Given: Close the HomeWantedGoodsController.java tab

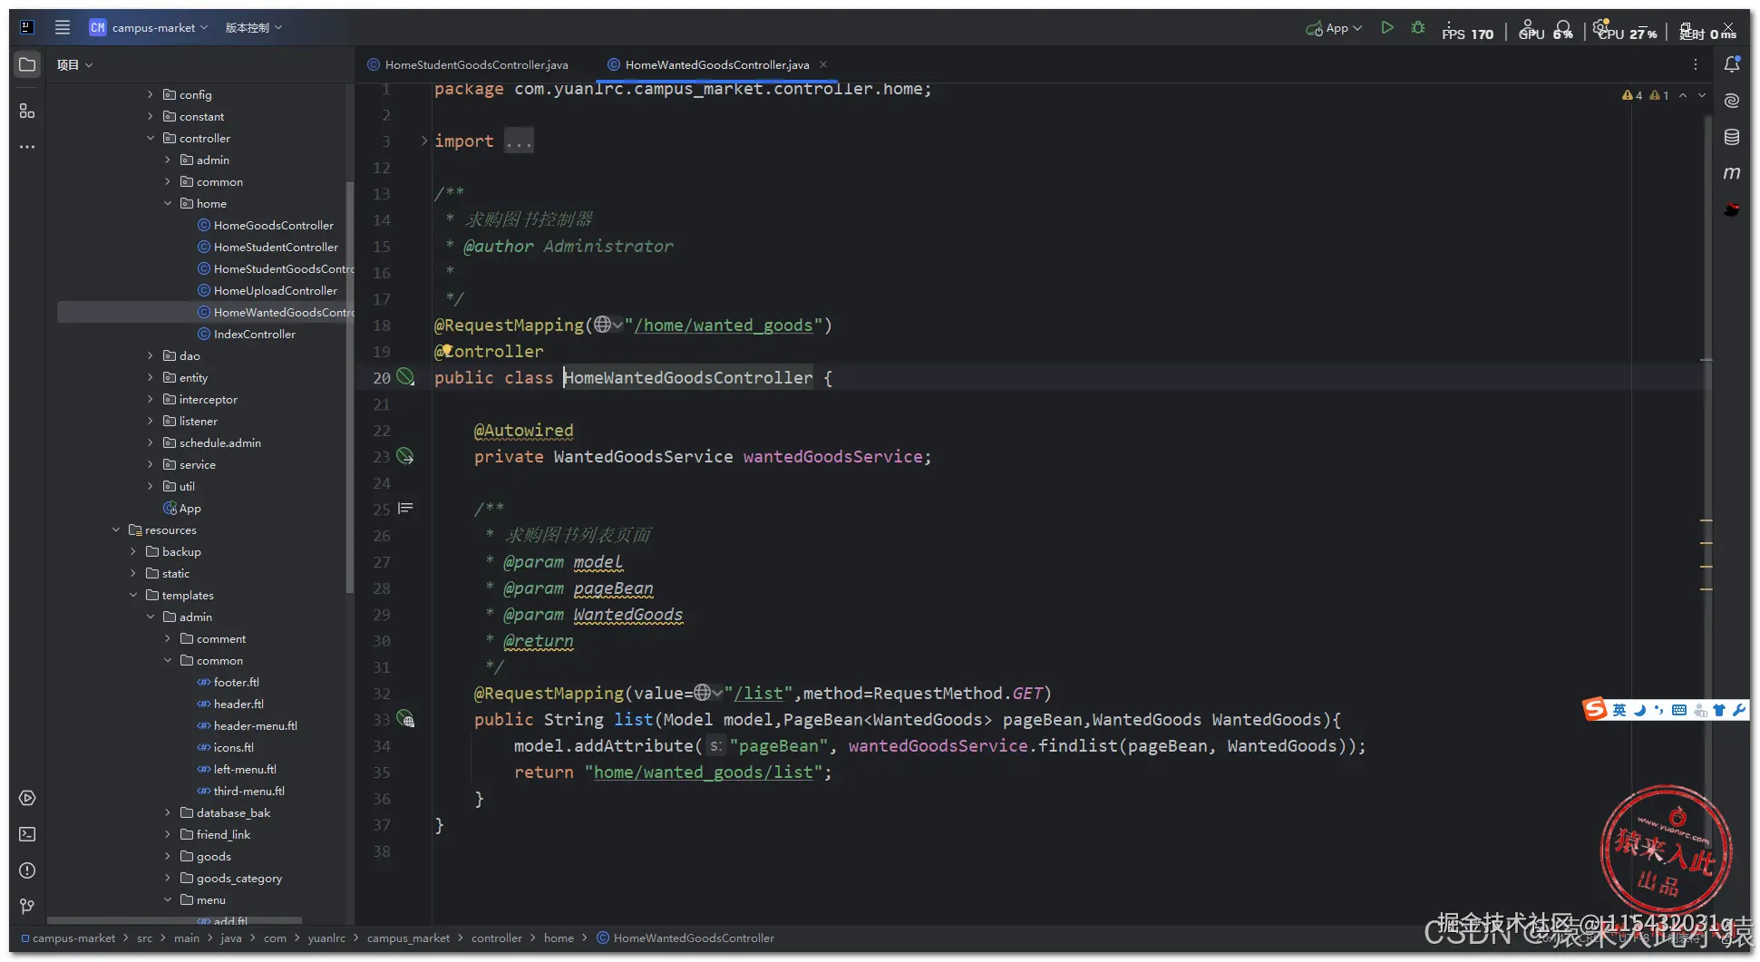Looking at the screenshot, I should 823,64.
